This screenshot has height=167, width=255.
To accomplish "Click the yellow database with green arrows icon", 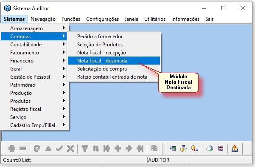I will (184, 148).
